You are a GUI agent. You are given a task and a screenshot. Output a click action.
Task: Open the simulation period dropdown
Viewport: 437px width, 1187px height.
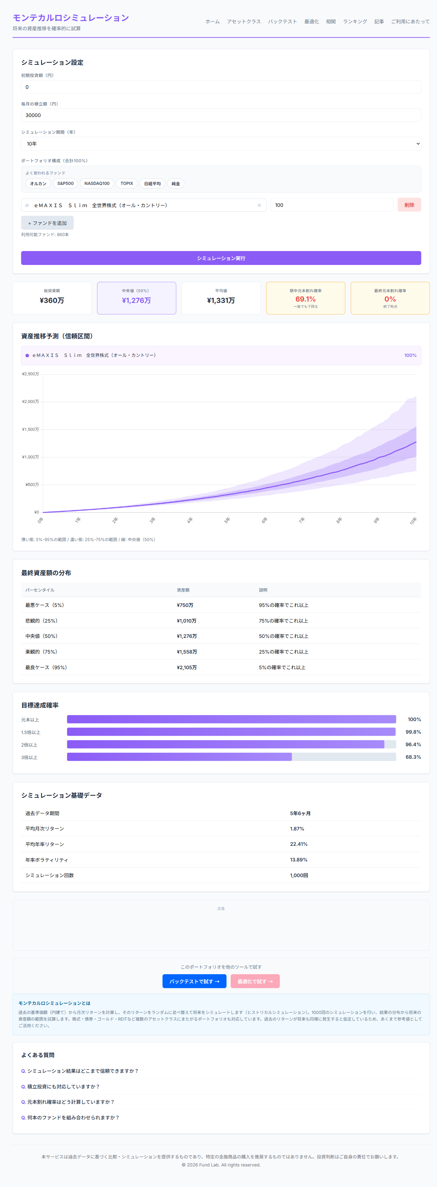(x=221, y=144)
